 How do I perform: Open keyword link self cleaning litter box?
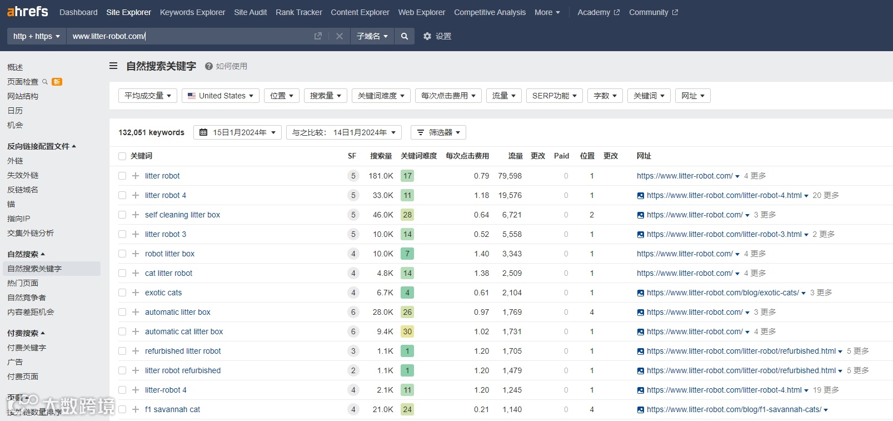(x=182, y=215)
